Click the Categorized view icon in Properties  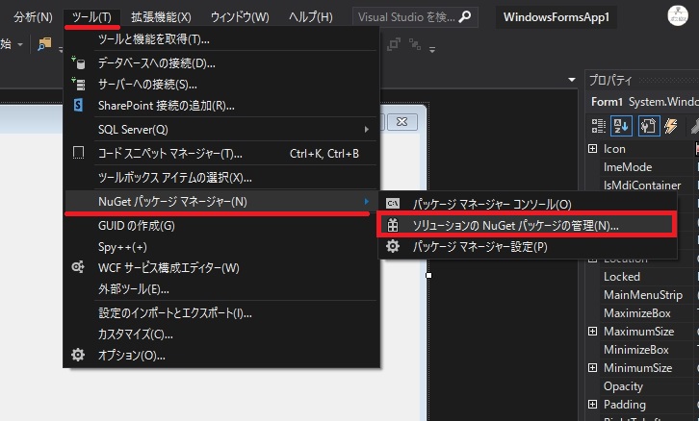[x=598, y=126]
